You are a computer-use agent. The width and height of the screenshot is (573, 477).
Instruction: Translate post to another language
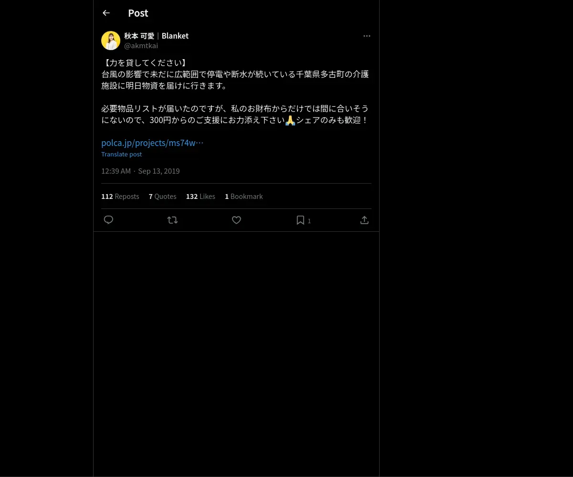[x=121, y=154]
